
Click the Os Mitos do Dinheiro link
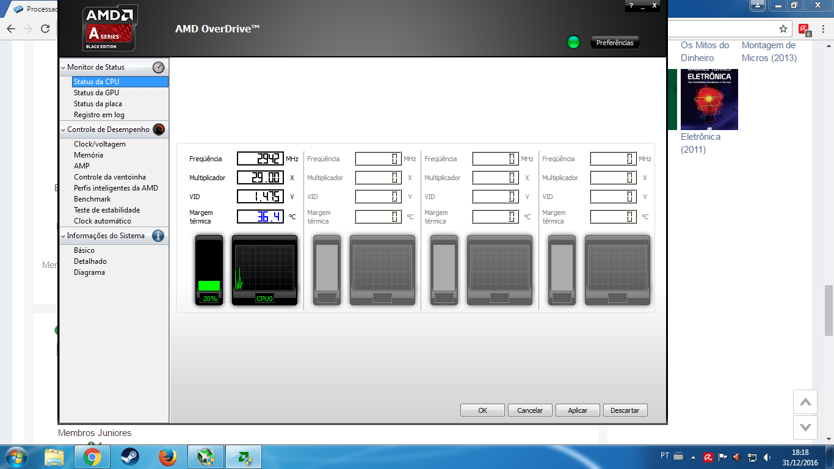coord(705,51)
